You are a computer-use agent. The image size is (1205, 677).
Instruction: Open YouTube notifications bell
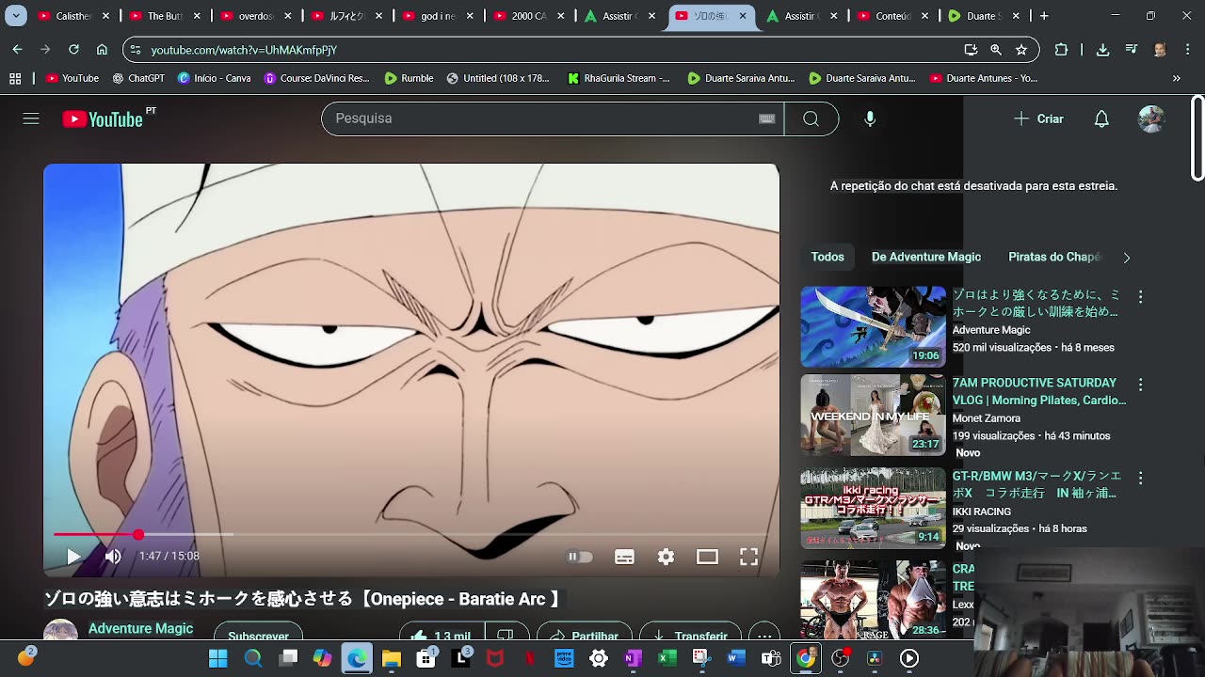pyautogui.click(x=1101, y=118)
